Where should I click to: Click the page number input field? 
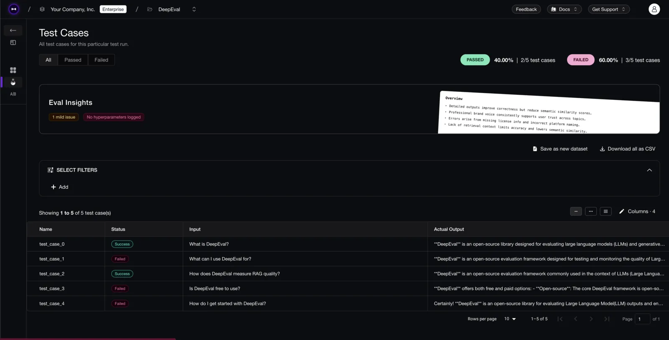pyautogui.click(x=642, y=319)
